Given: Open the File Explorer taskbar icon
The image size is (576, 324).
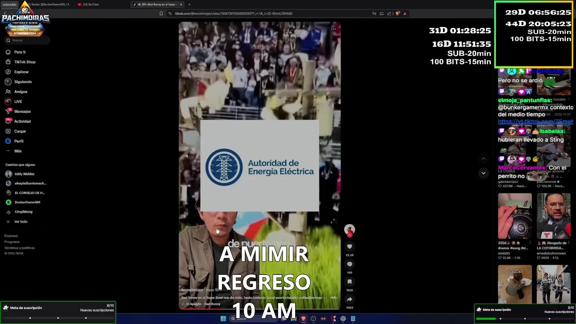Looking at the screenshot, I should pyautogui.click(x=293, y=319).
